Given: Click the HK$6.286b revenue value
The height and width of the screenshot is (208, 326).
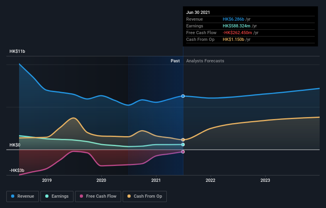Looking at the screenshot, I should click(233, 19).
